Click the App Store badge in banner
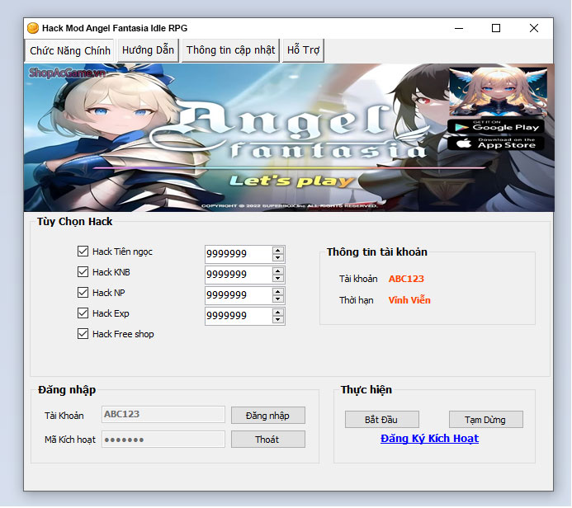This screenshot has width=572, height=508. pos(496,143)
